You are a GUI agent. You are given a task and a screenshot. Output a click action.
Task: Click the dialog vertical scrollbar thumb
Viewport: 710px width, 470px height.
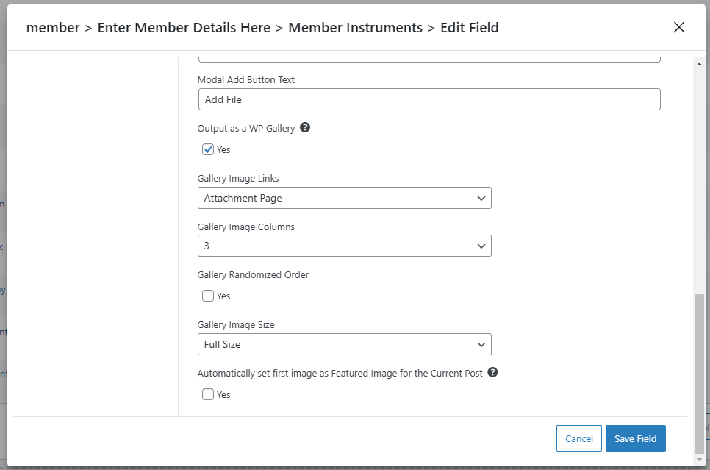[699, 374]
